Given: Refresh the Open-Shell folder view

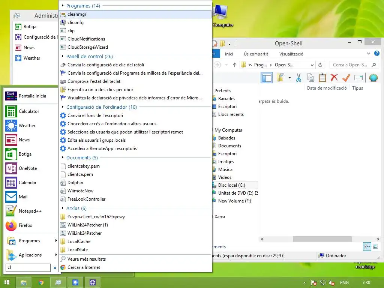Looking at the screenshot, I should pyautogui.click(x=320, y=65).
